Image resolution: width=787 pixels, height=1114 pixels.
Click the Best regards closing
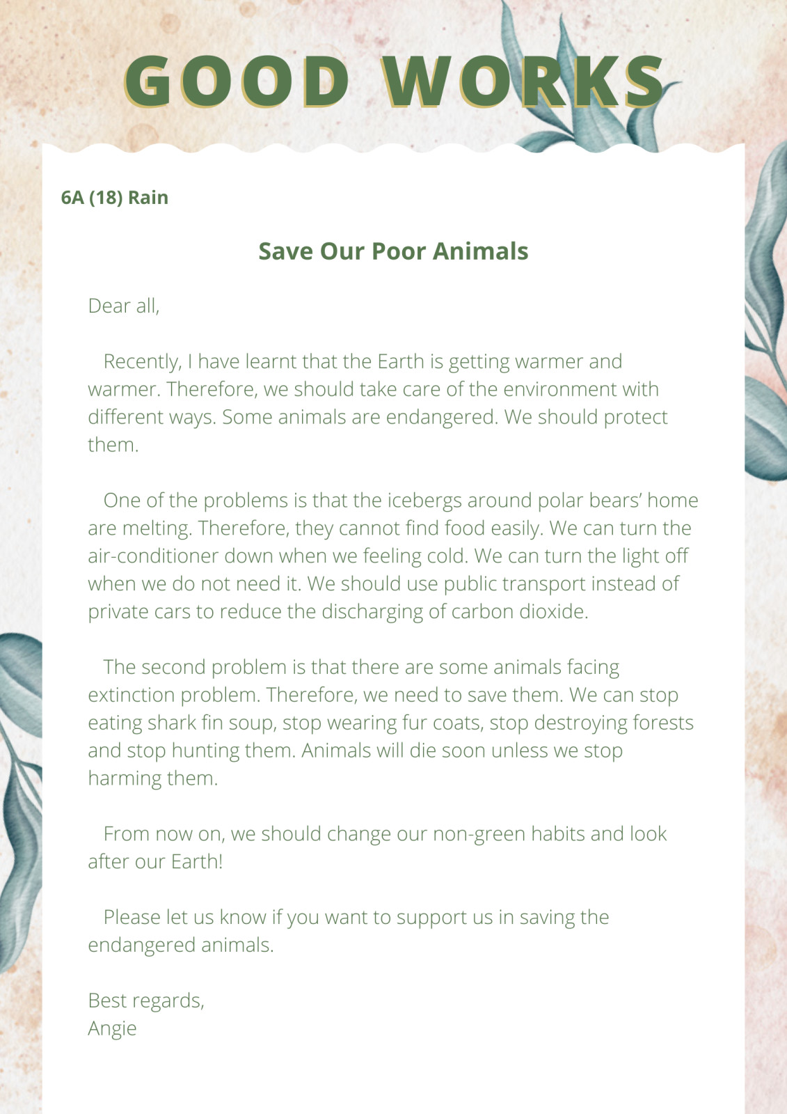click(146, 1001)
